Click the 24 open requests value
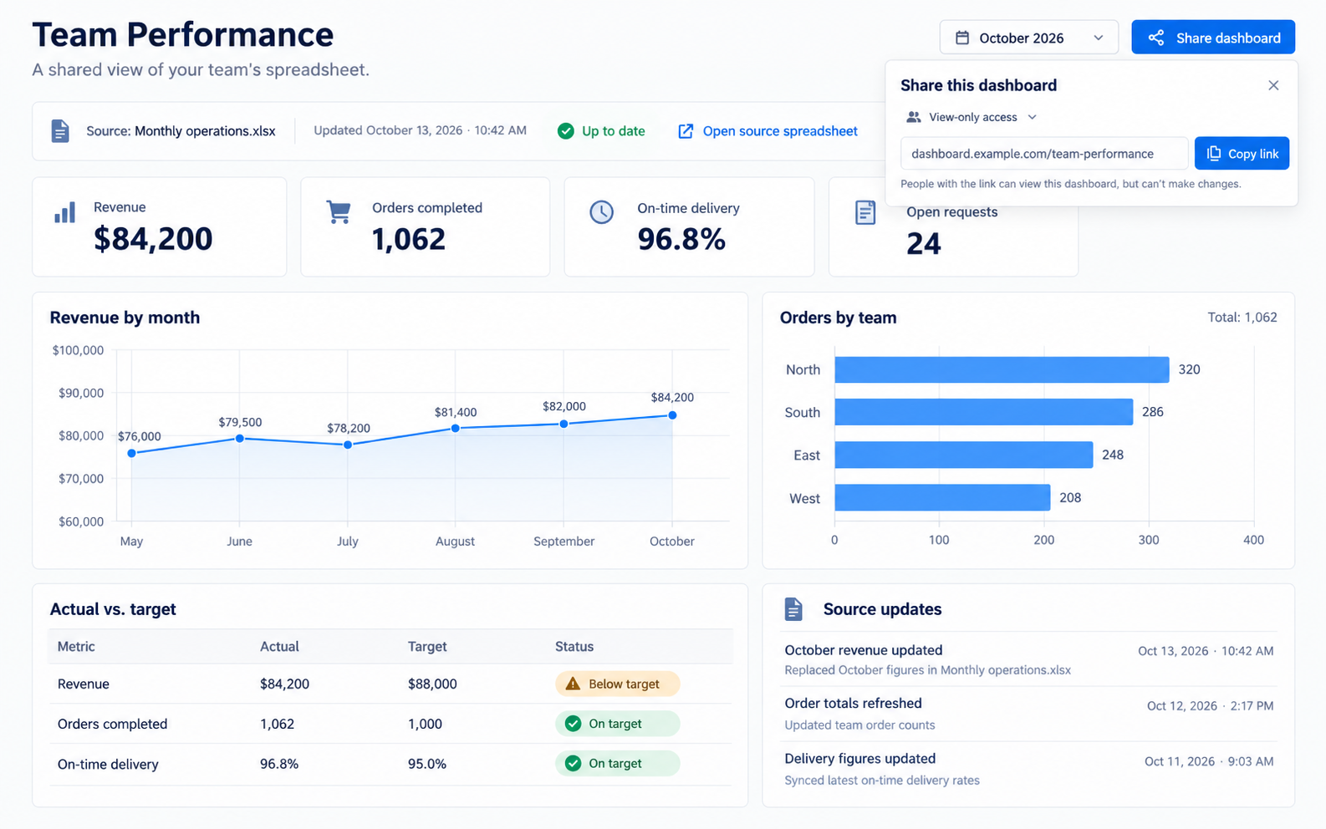1326x829 pixels. [x=924, y=244]
